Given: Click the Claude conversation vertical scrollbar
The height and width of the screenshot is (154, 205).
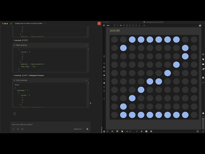Looking at the screenshot, I should pyautogui.click(x=102, y=130).
